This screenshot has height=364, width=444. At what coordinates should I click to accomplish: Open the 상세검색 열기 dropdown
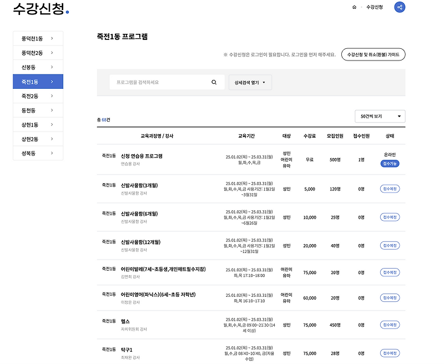[249, 82]
